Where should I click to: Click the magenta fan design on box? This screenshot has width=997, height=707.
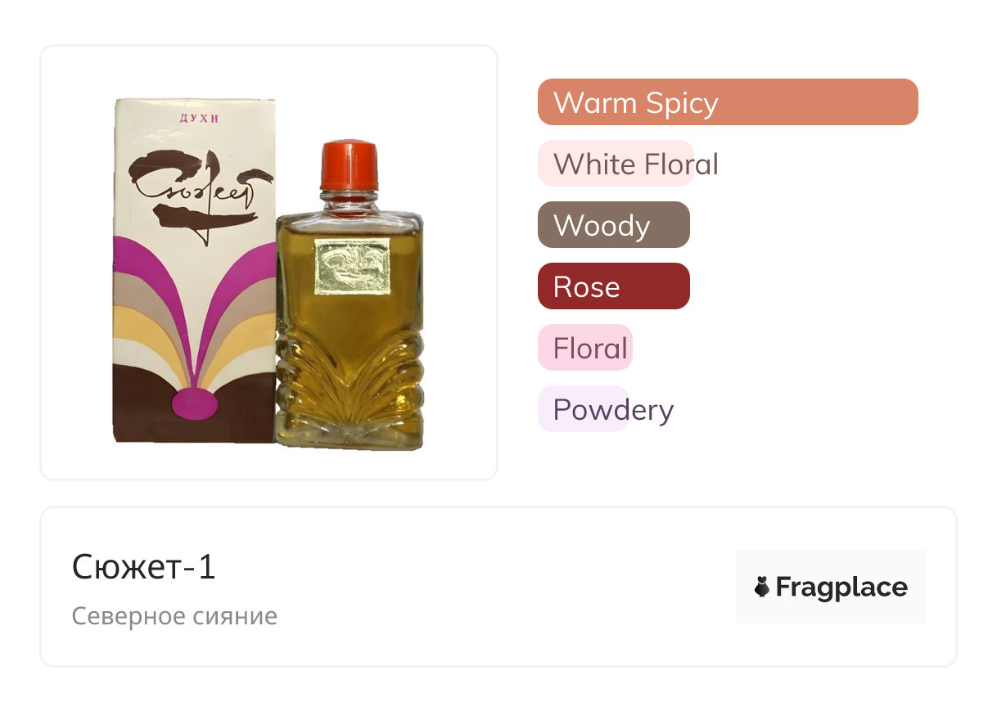[194, 329]
